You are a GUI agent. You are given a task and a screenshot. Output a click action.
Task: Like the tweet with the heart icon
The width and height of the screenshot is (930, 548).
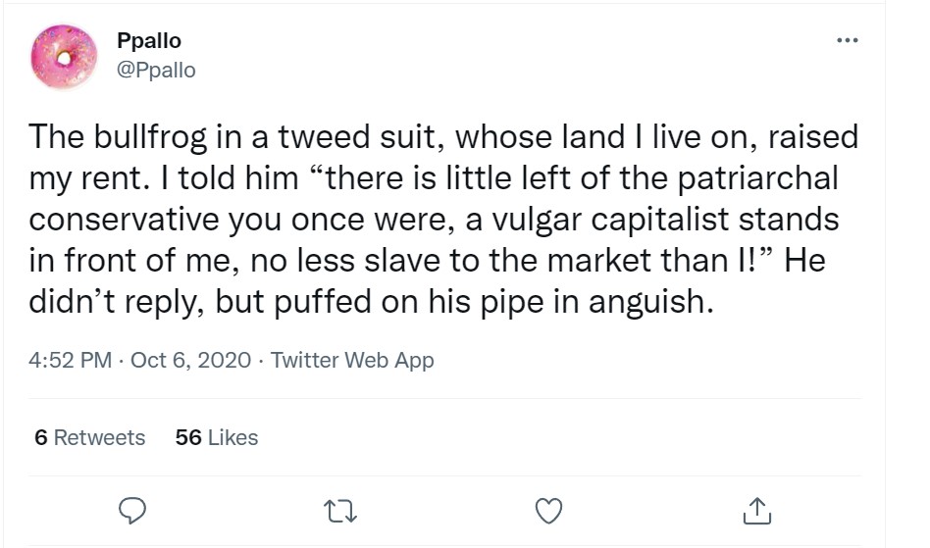point(550,510)
